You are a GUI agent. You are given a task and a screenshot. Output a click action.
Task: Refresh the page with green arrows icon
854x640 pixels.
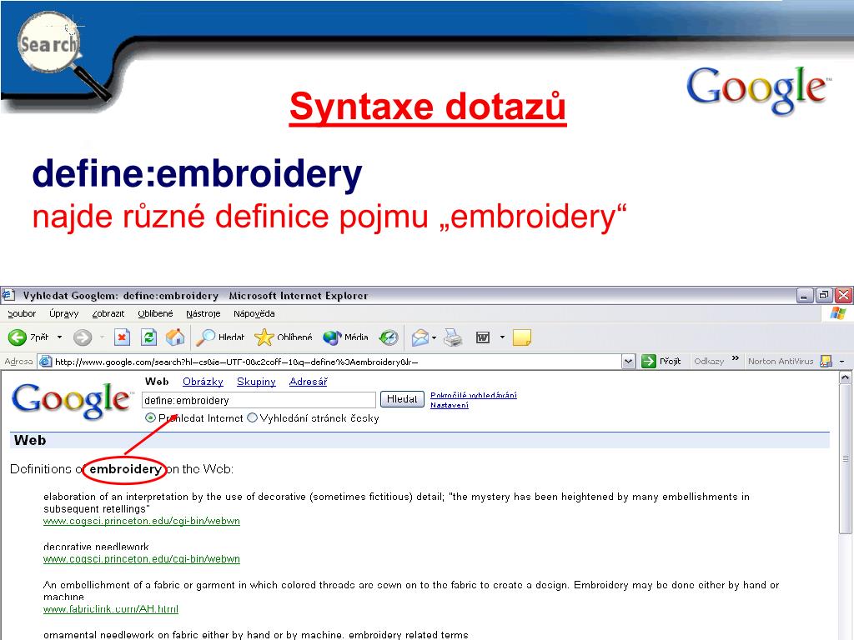(148, 337)
